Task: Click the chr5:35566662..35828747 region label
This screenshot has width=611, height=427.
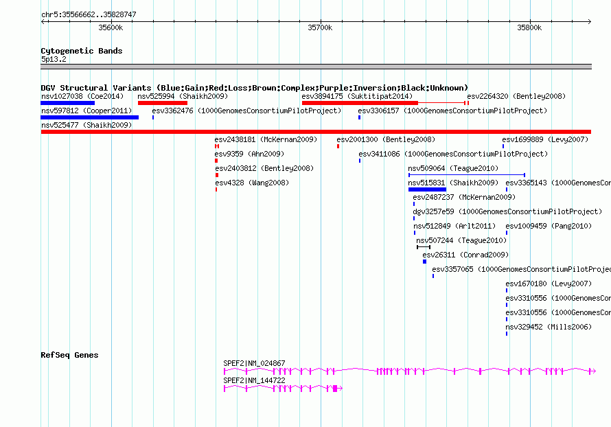Action: tap(89, 15)
